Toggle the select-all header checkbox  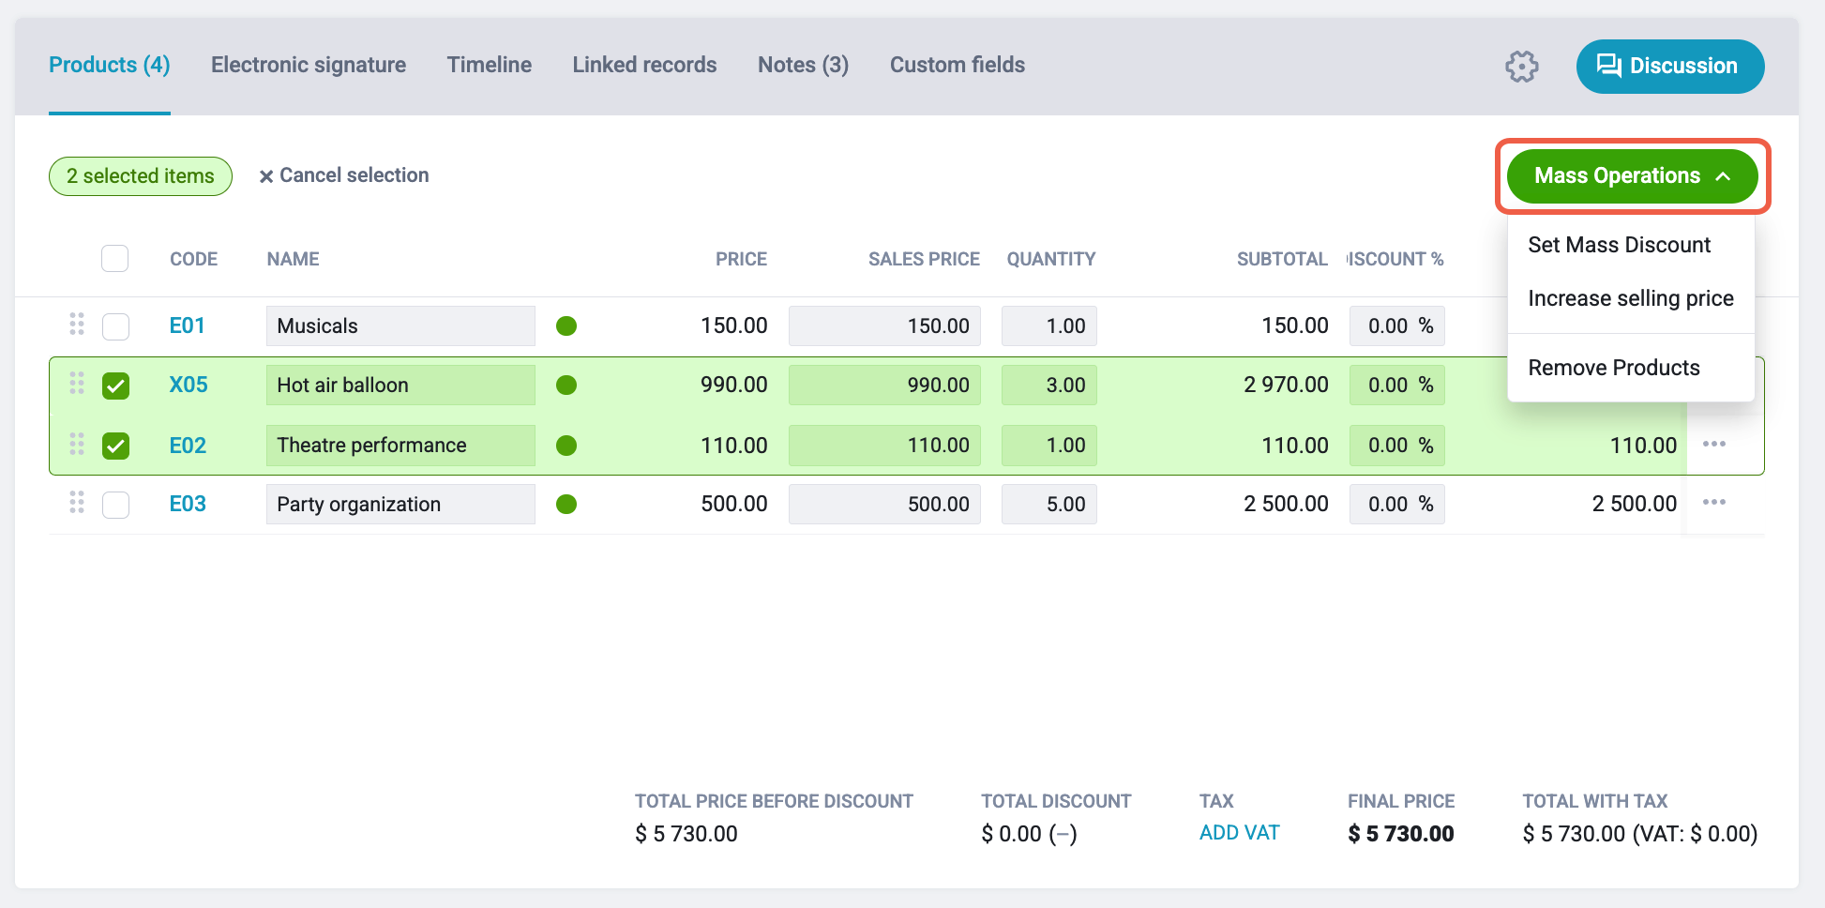[x=114, y=258]
